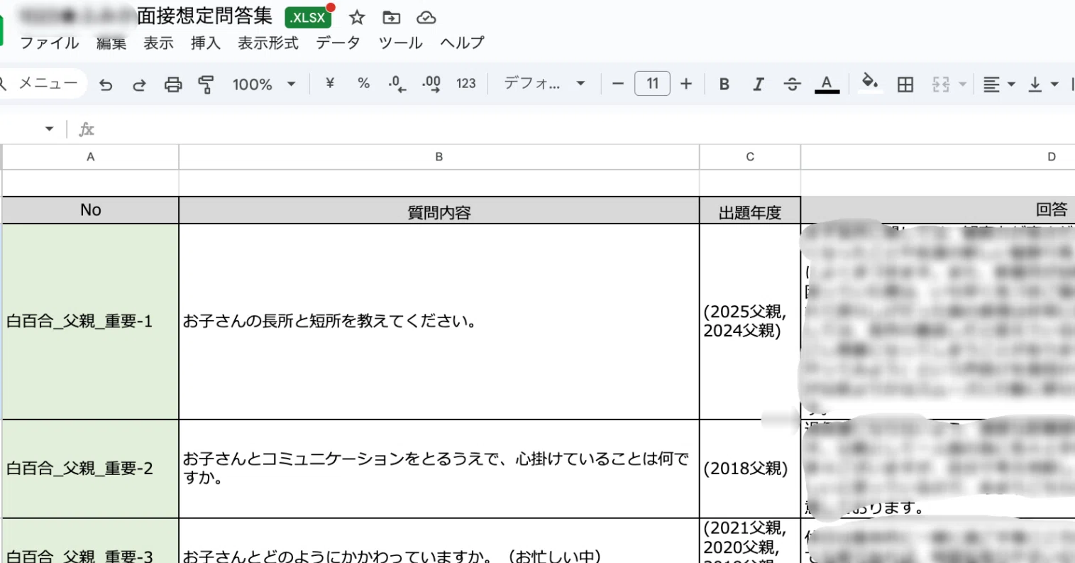Expand the merge cells dropdown arrow
Viewport: 1075px width, 563px height.
click(x=963, y=84)
